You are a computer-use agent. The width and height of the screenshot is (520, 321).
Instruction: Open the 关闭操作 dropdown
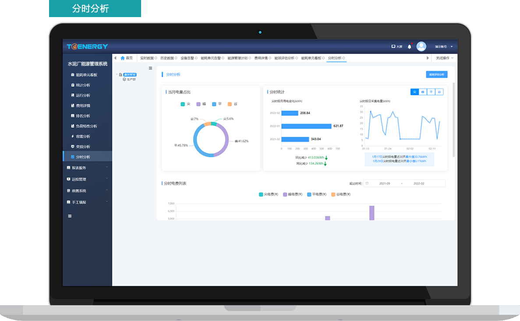(443, 58)
